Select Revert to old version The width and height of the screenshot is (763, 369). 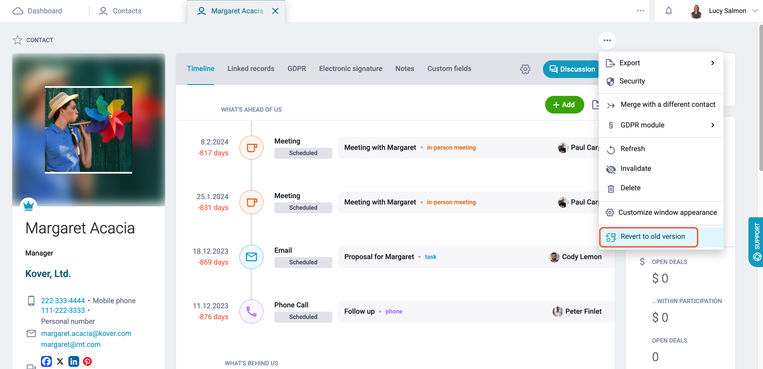click(649, 237)
